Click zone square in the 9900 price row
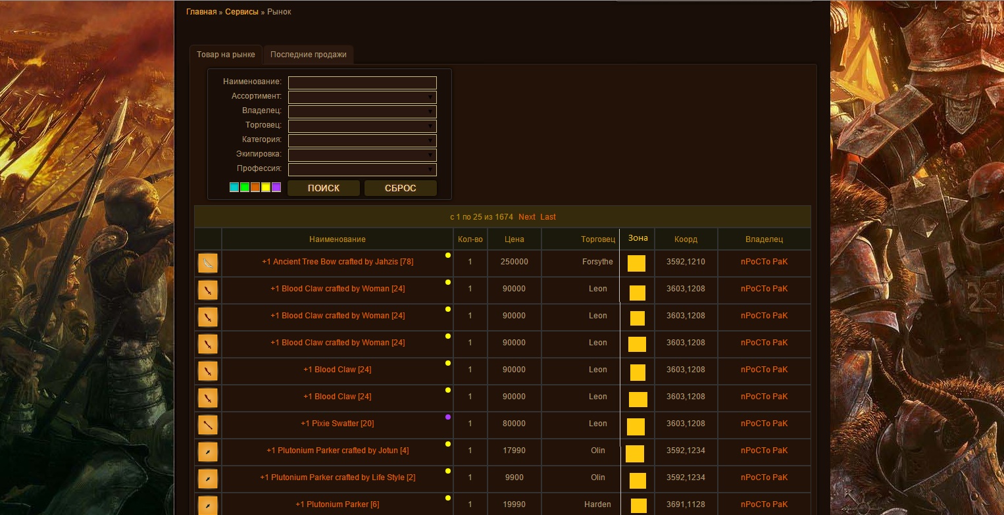The width and height of the screenshot is (1004, 515). click(638, 481)
